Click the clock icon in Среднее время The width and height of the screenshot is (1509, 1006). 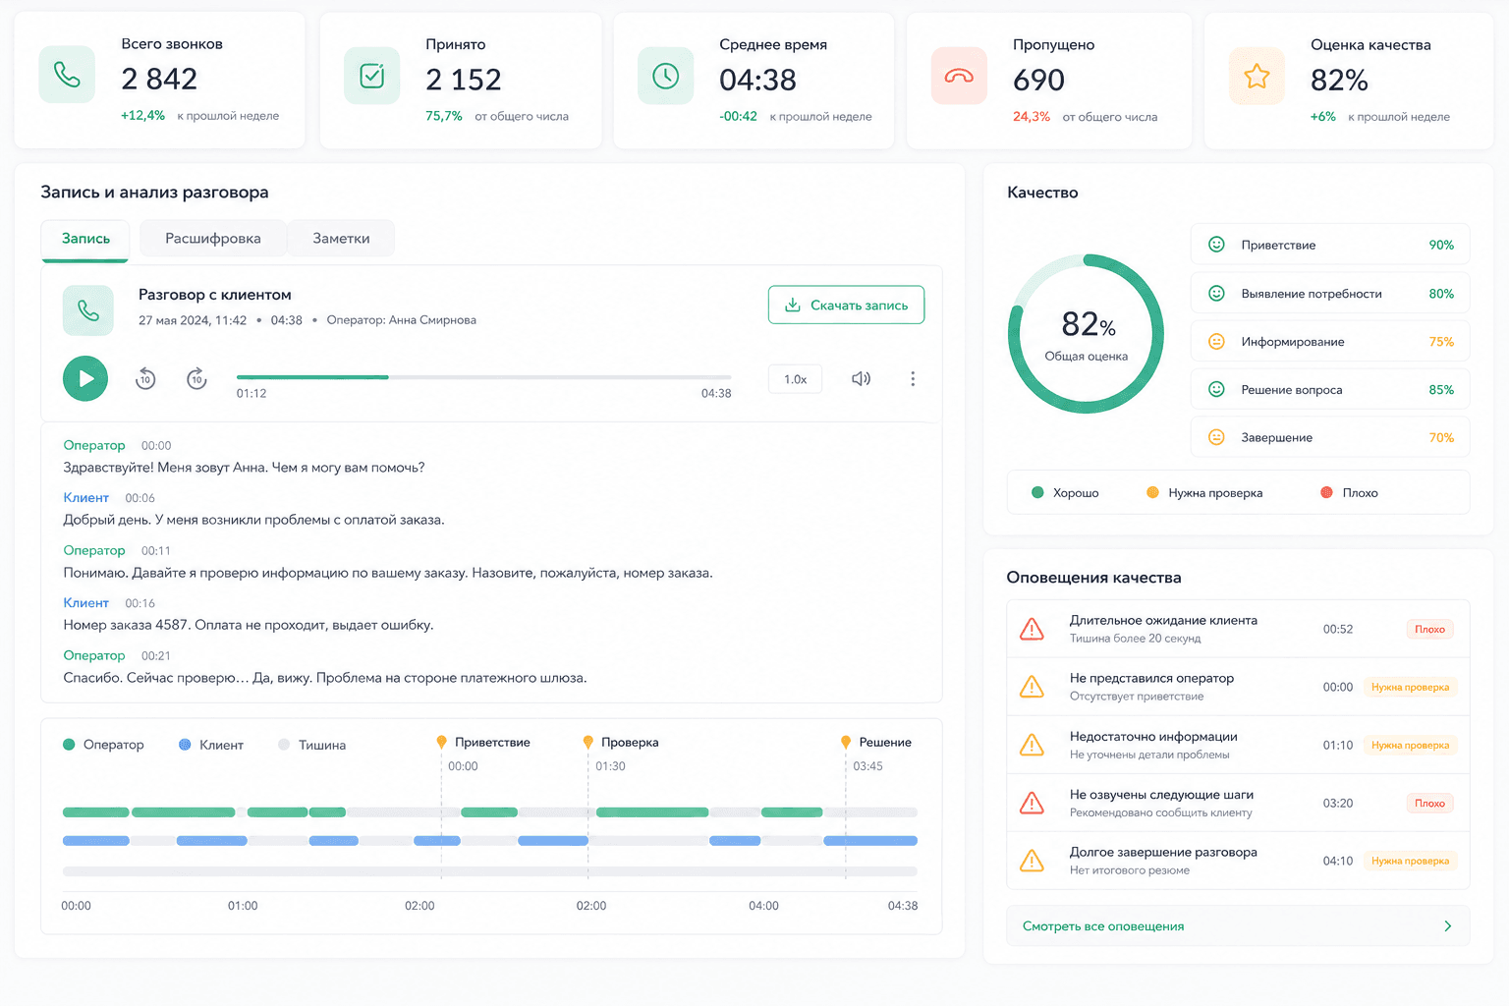(666, 76)
